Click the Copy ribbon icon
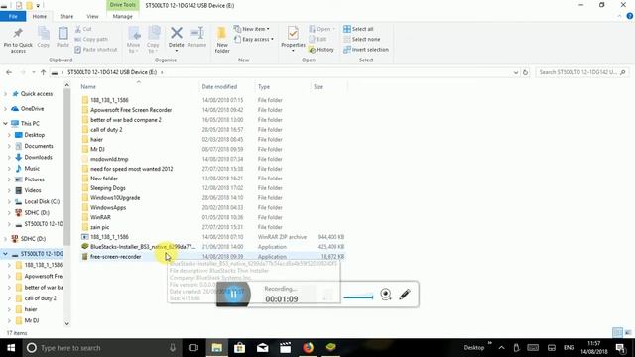This screenshot has width=635, height=357. [44, 38]
